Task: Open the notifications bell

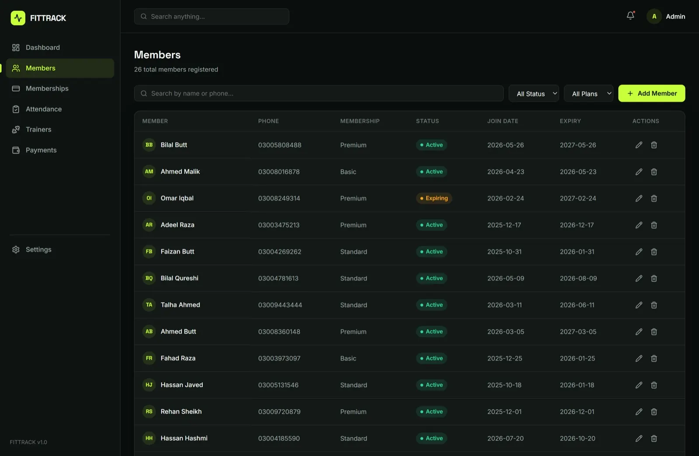Action: click(630, 16)
